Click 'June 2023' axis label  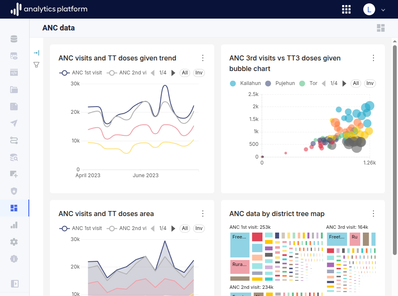146,175
